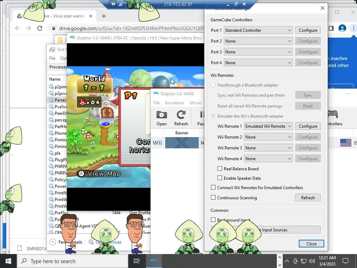Click Refresh button beside Continuous Scanning
This screenshot has width=357, height=268.
pos(308,198)
